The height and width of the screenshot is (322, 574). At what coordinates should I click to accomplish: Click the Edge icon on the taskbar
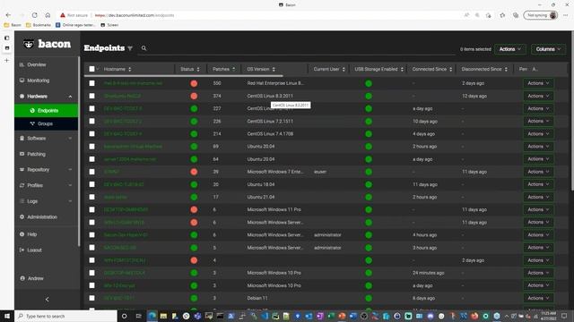(152, 316)
